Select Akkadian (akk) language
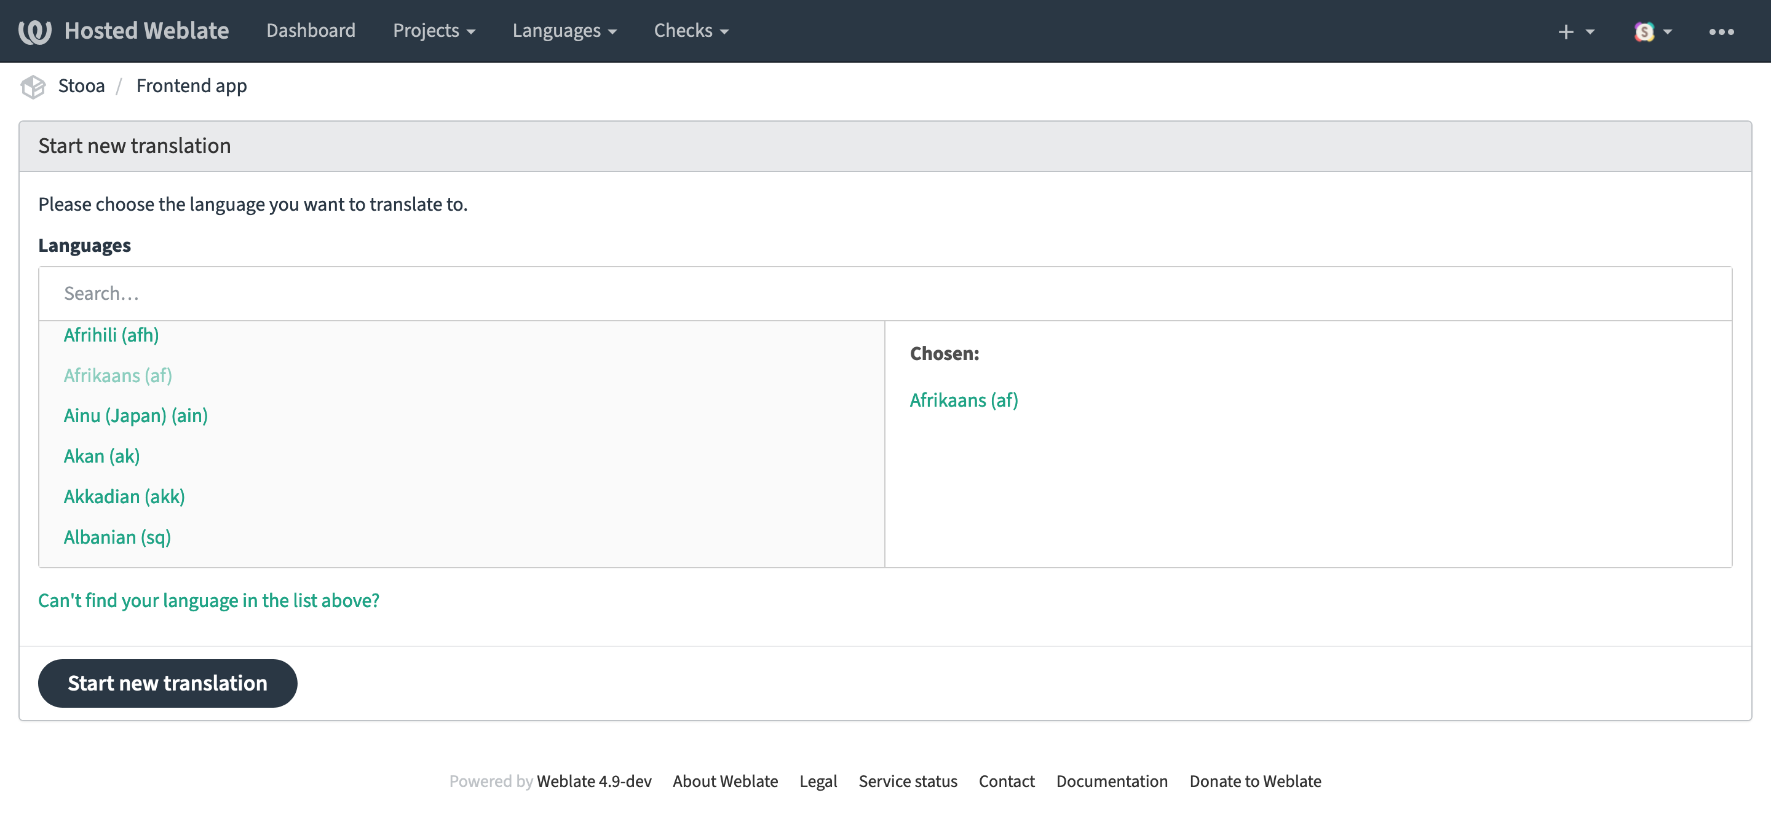This screenshot has width=1771, height=822. click(124, 496)
